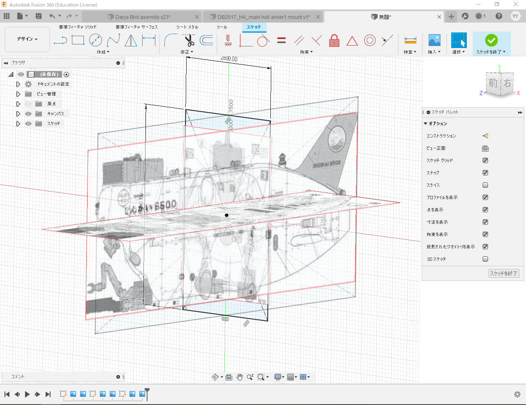
Task: Toggle the 寸法を表示 checkbox
Action: [x=485, y=222]
